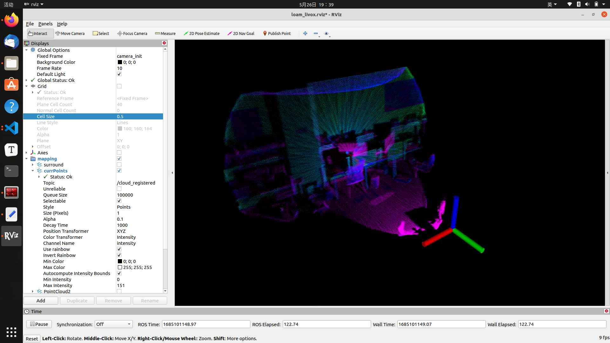Click the blue plus toolbar icon
This screenshot has height=343, width=610.
pyautogui.click(x=305, y=33)
